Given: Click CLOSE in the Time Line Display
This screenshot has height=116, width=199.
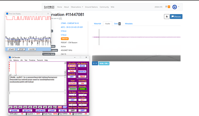Looking at the screenshot, I should [x=32, y=49].
